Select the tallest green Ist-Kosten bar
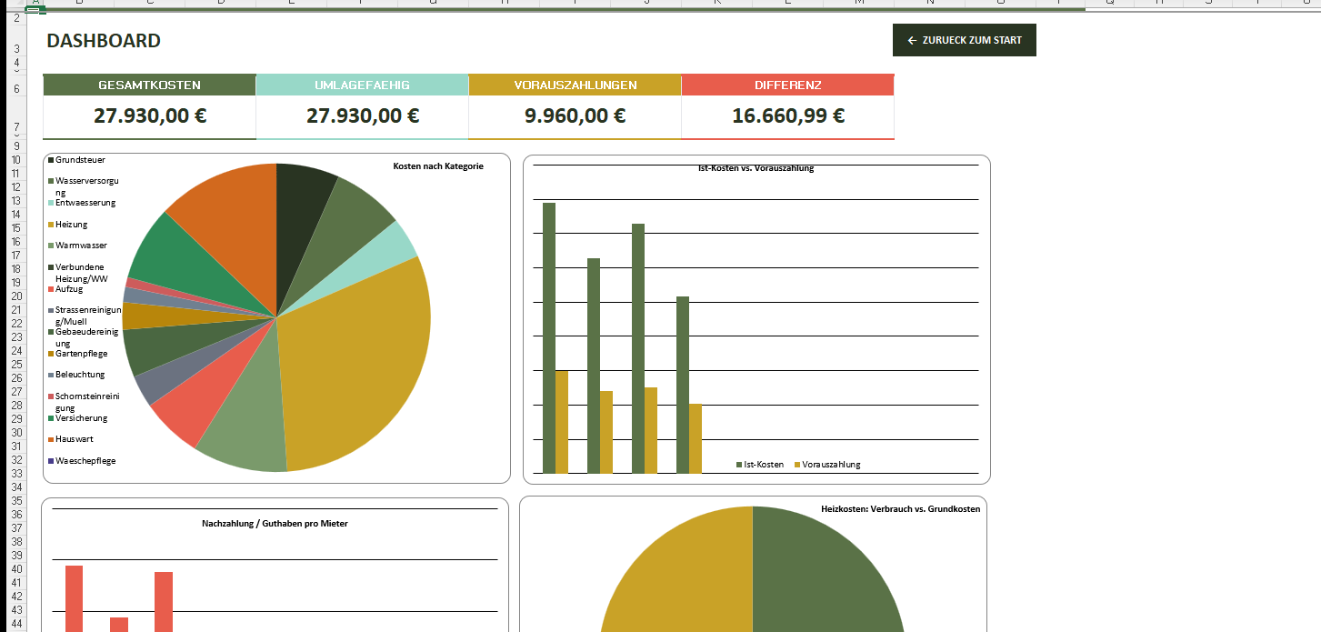 click(x=549, y=336)
